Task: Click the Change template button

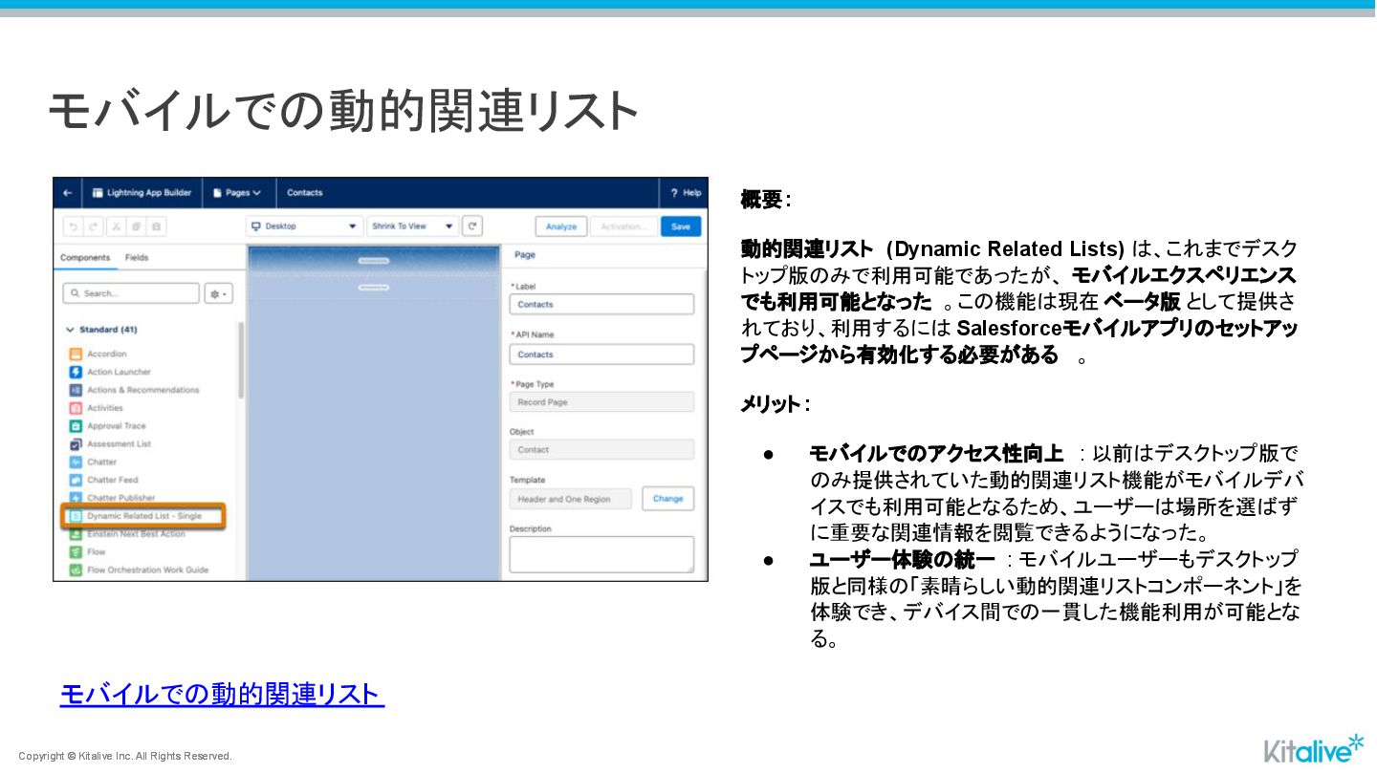Action: point(667,499)
